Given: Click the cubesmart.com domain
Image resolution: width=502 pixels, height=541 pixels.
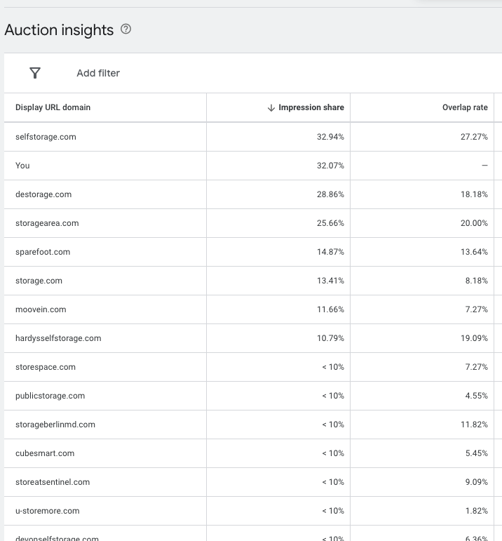Looking at the screenshot, I should (x=45, y=453).
